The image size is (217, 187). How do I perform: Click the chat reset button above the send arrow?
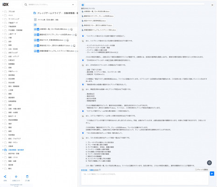tap(202, 170)
